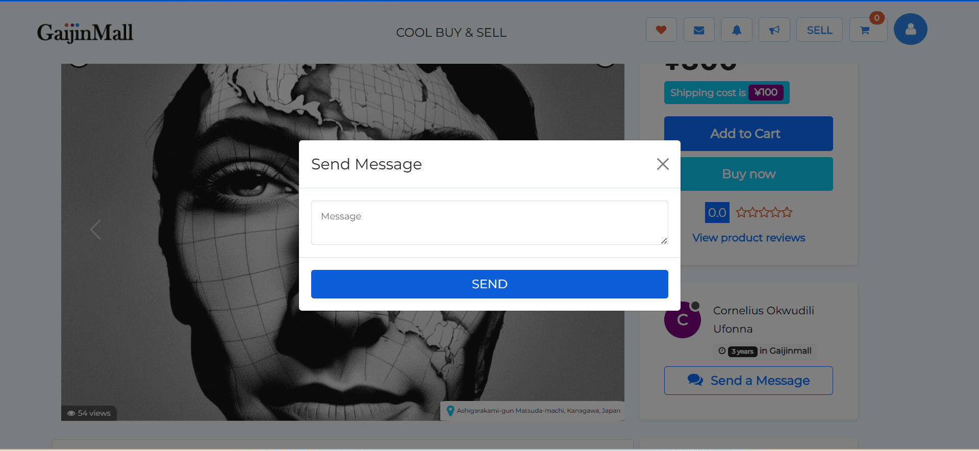979x451 pixels.
Task: Open messages via the envelope icon
Action: click(698, 30)
